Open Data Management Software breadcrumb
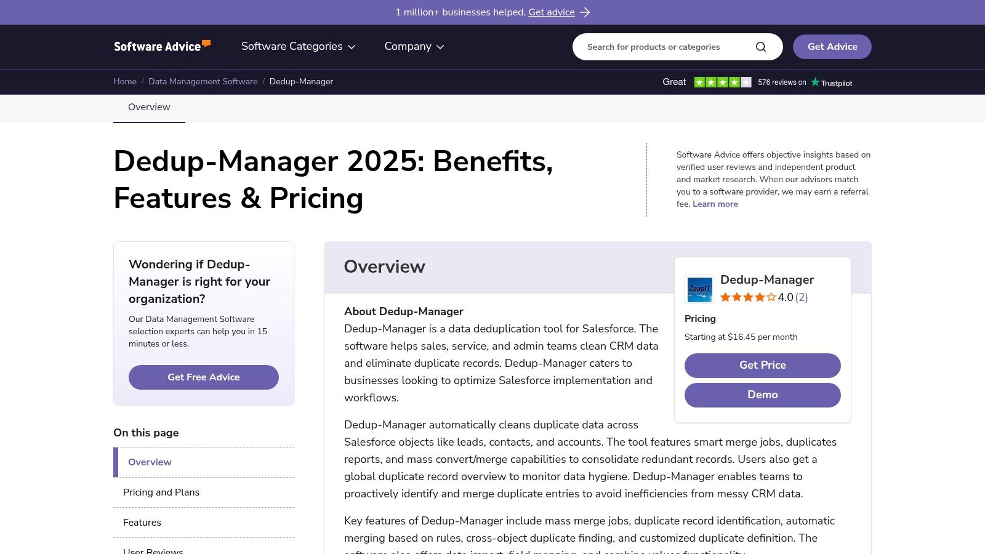The height and width of the screenshot is (554, 985). coord(203,81)
